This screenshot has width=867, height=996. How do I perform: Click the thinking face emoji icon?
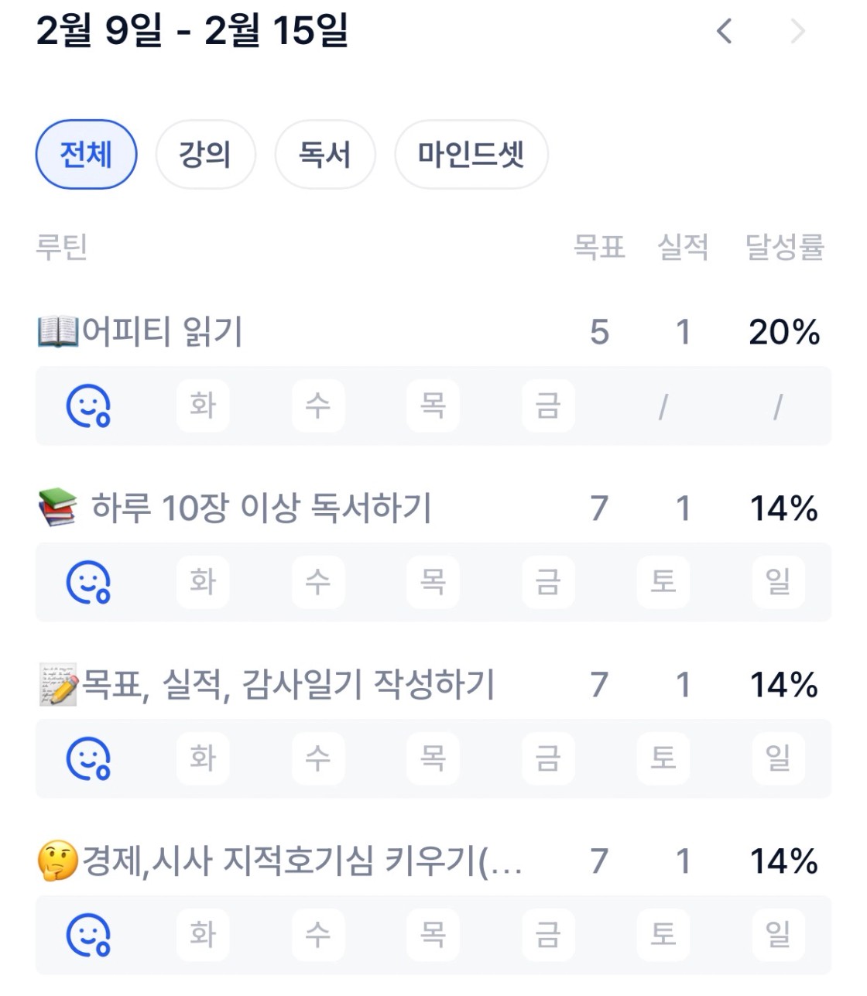pos(58,861)
